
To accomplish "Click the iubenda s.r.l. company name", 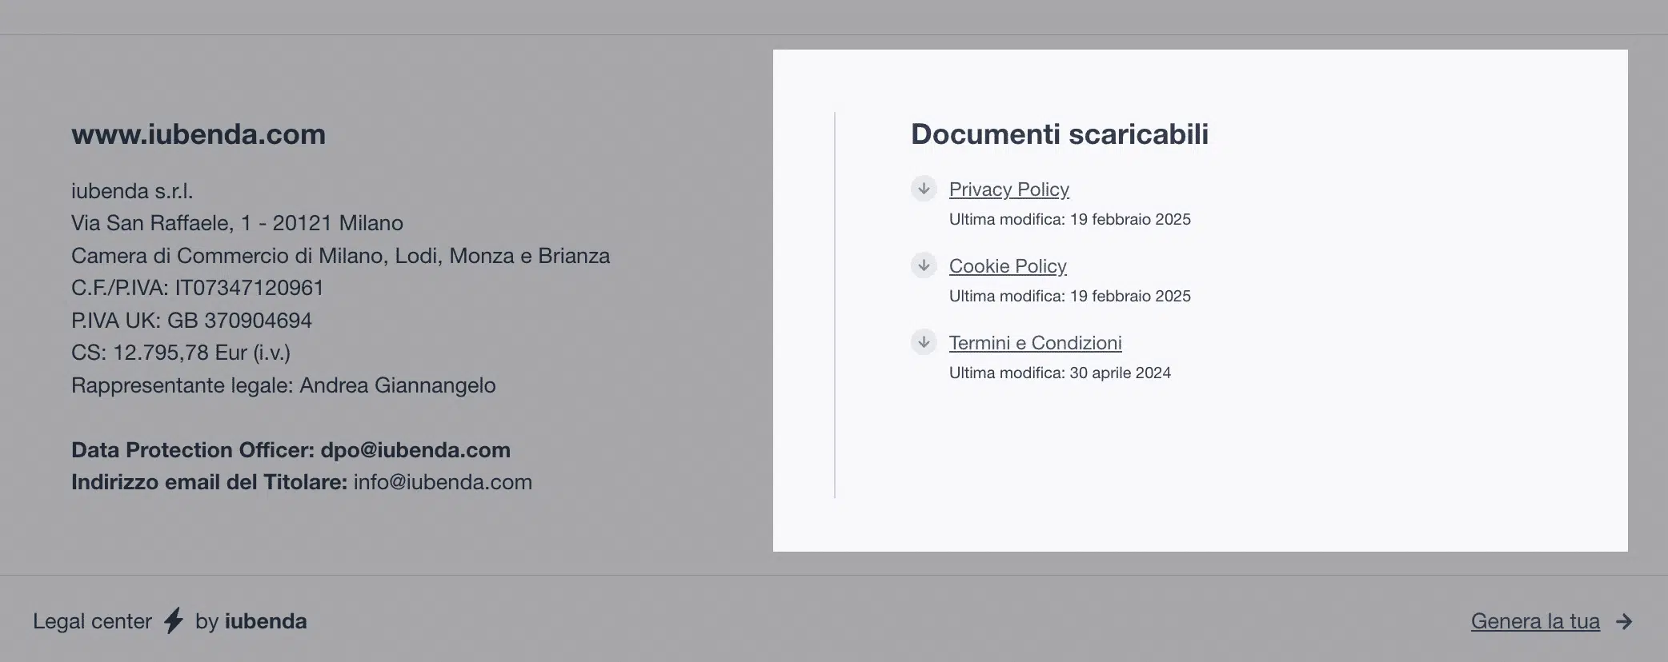I will pos(132,191).
